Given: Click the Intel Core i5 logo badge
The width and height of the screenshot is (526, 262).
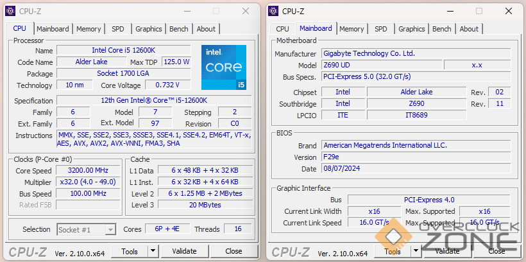Looking at the screenshot, I should coord(224,67).
